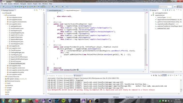
Task: Collapse All in Package Explorer
Action: click(35, 10)
